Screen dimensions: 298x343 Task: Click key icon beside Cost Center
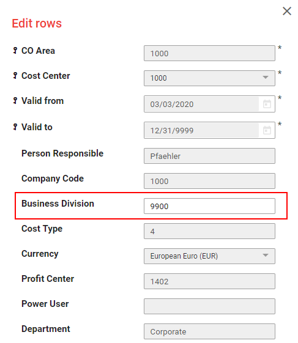[15, 76]
